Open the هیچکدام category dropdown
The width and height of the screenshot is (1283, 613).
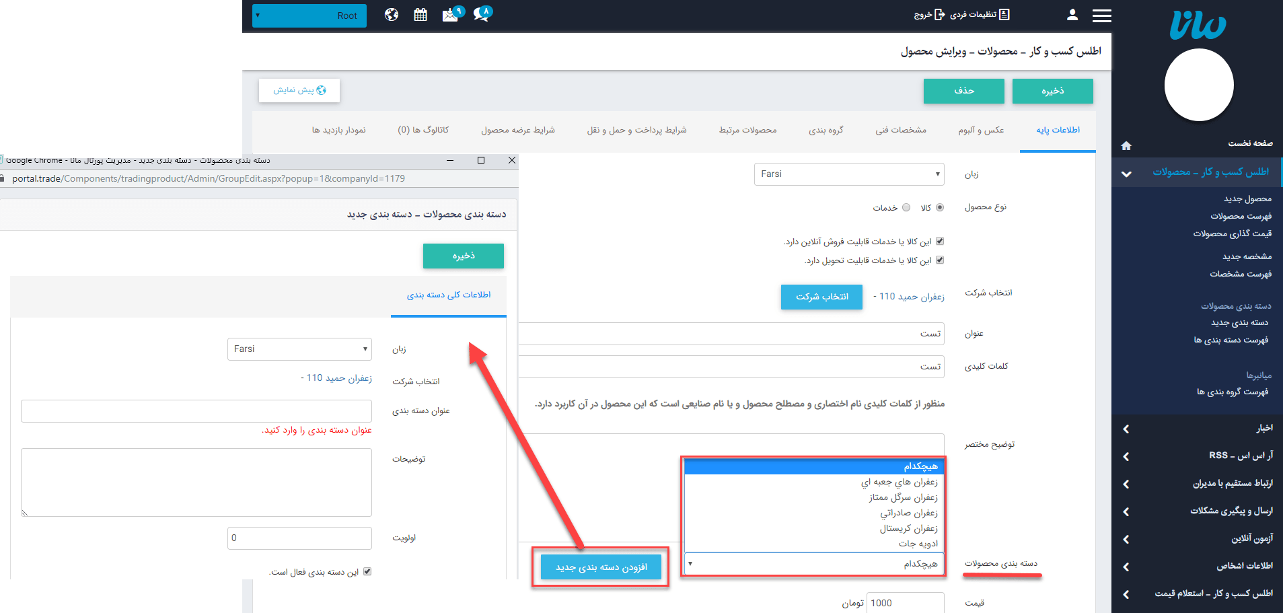813,563
